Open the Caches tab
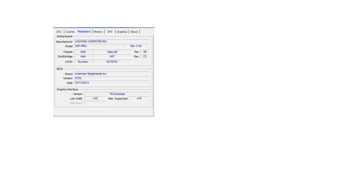Viewport: 346px width, 195px height. (70, 32)
